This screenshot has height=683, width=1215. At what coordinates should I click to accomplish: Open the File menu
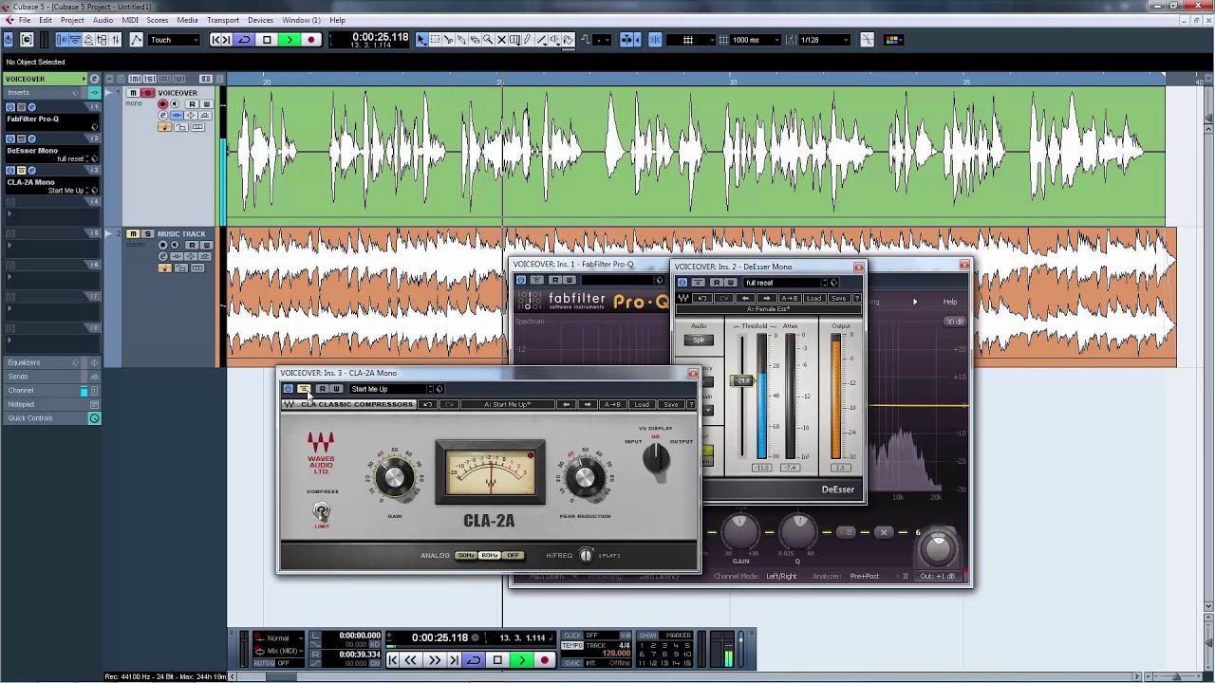point(25,20)
